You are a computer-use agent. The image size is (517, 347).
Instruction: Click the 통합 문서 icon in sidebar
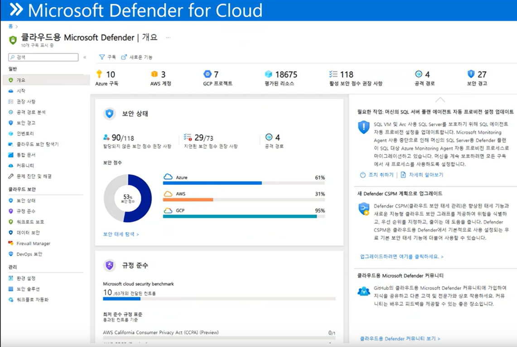tap(11, 155)
